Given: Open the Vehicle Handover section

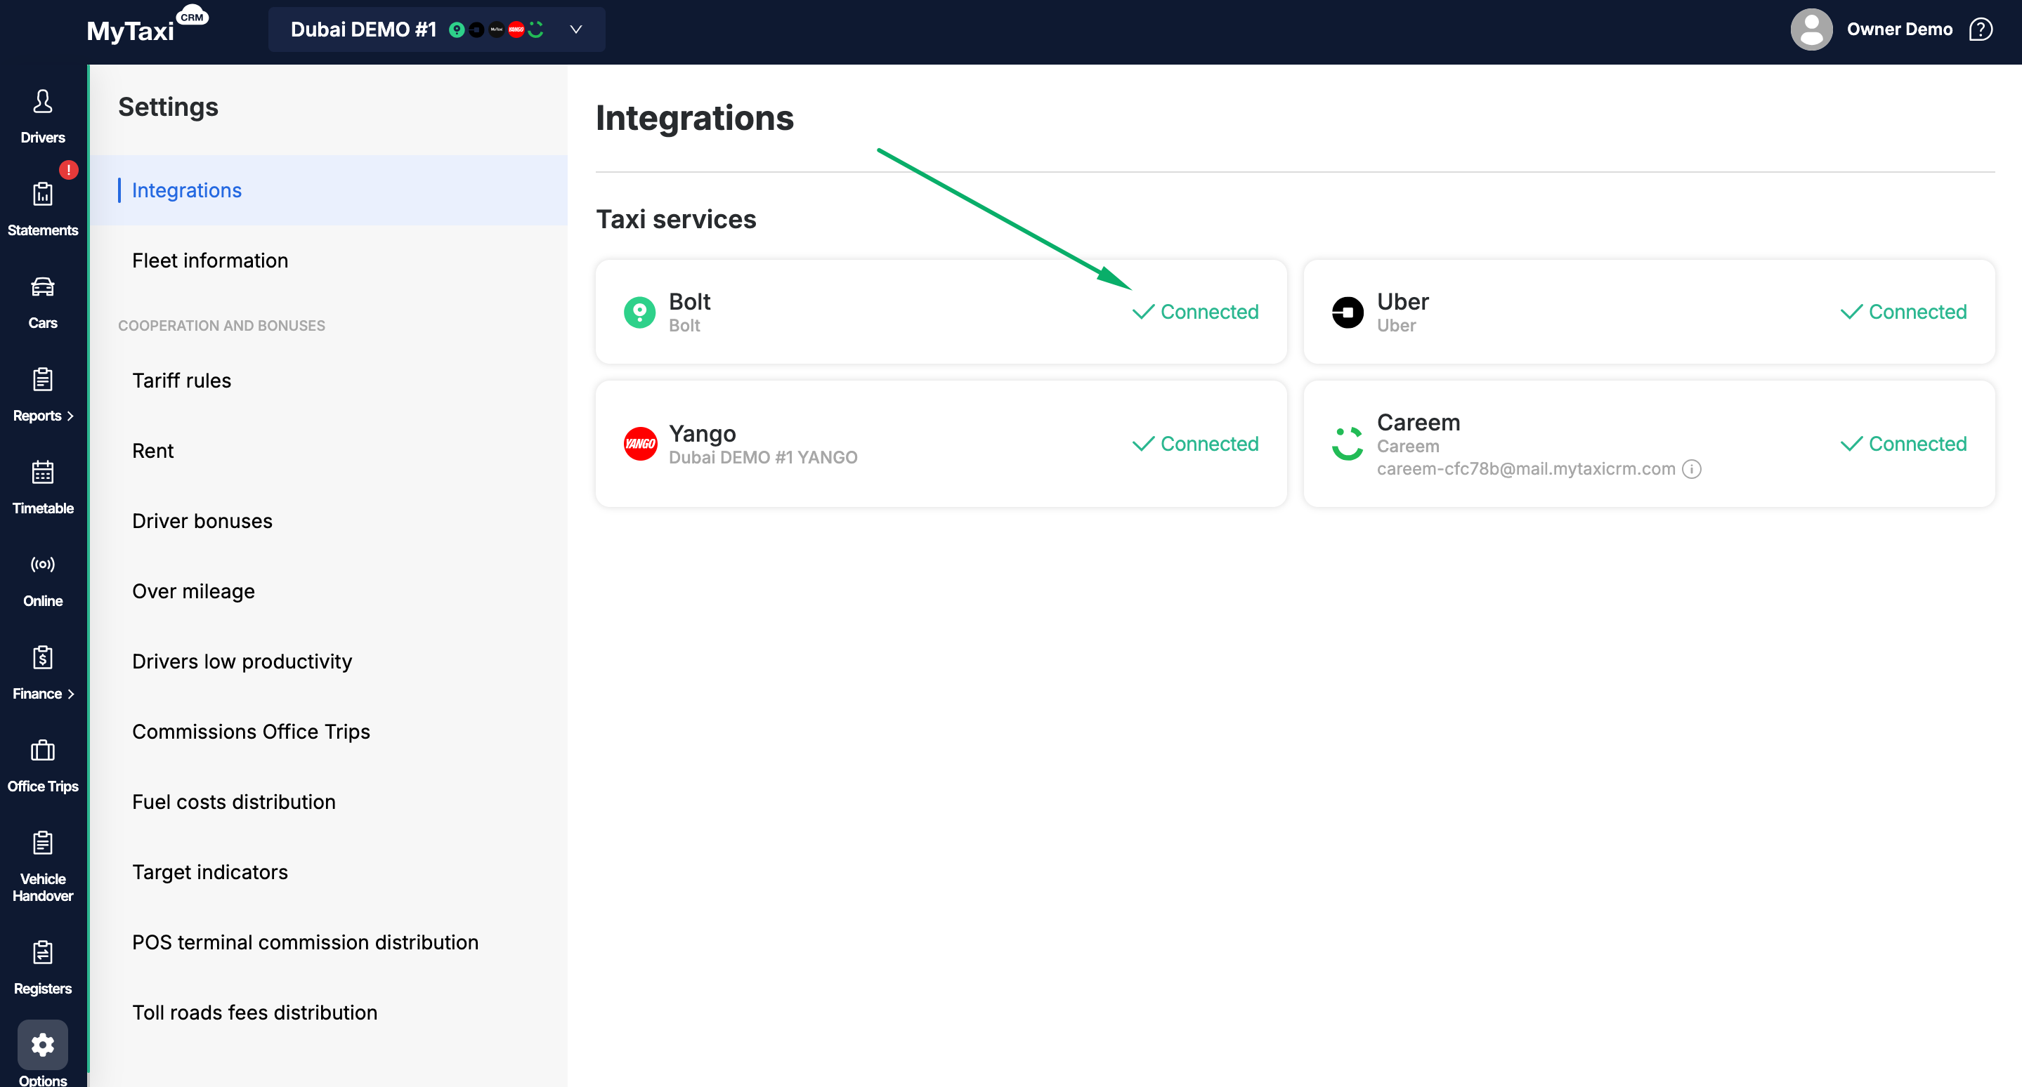Looking at the screenshot, I should point(42,865).
